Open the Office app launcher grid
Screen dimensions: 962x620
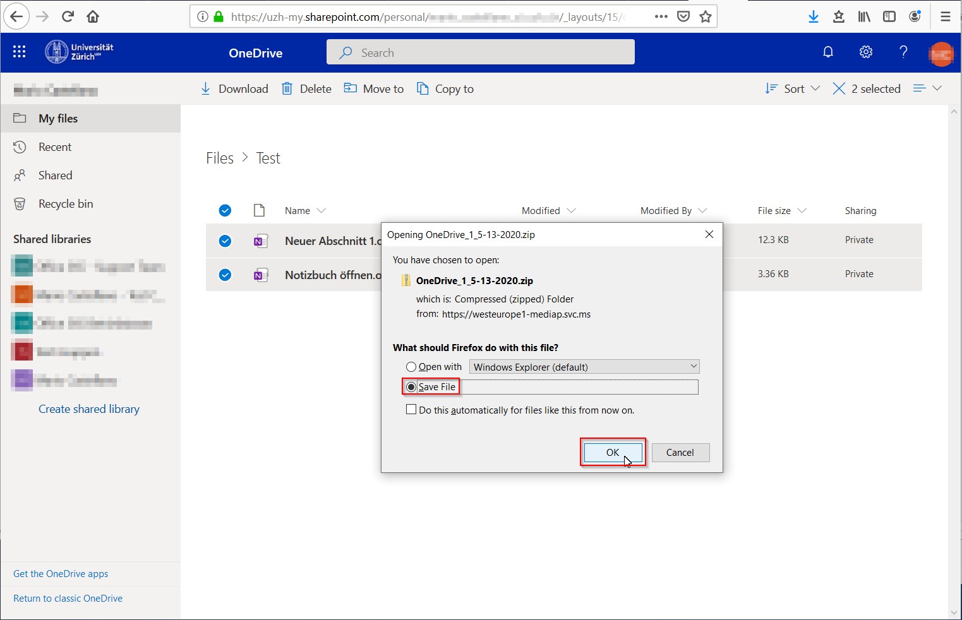pos(20,52)
